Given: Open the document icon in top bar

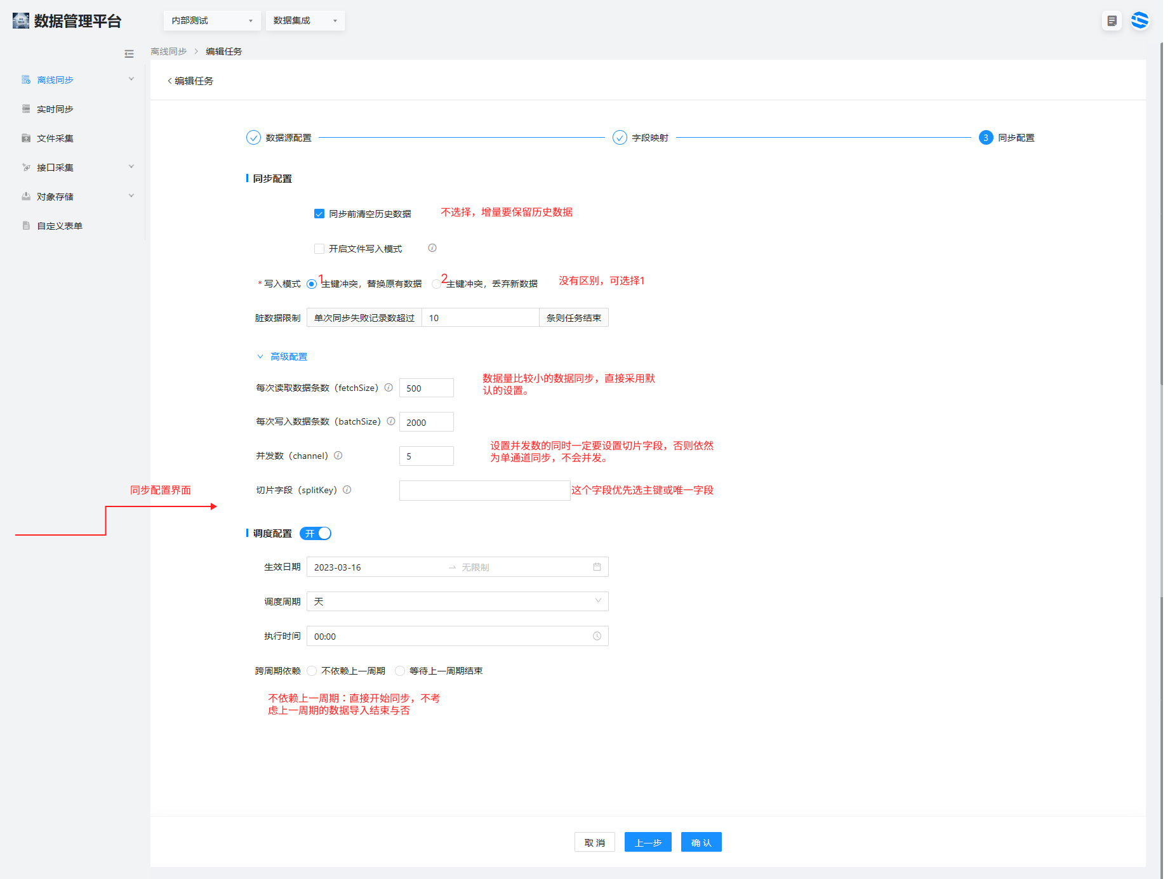Looking at the screenshot, I should [1112, 21].
